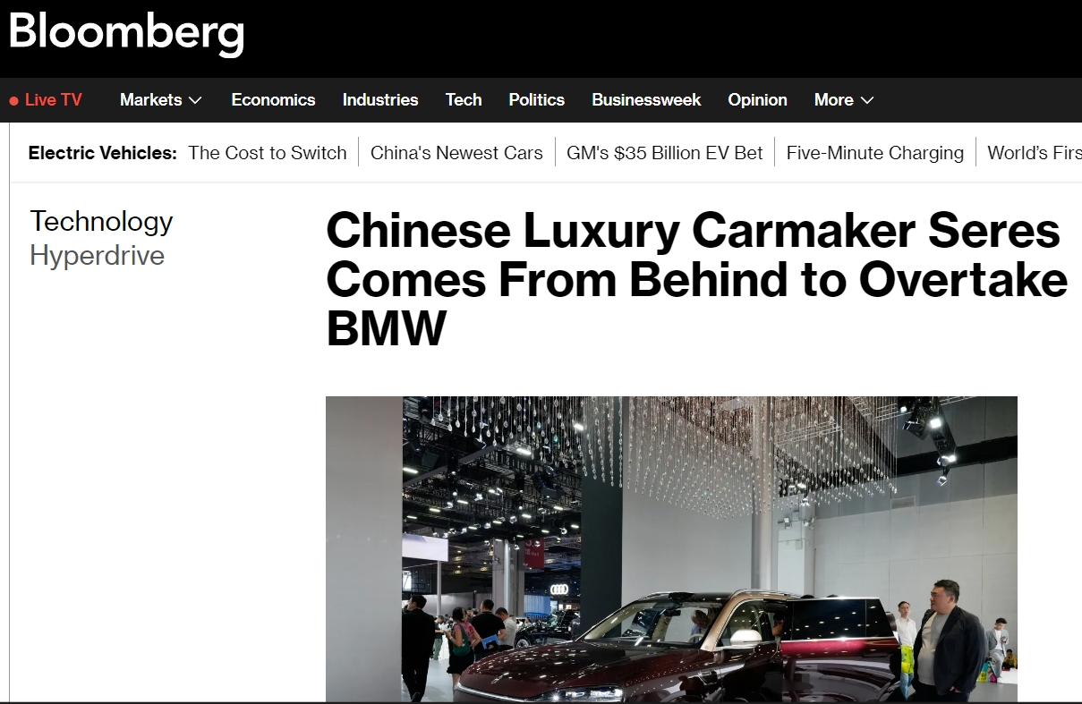Open The Cost to Switch article
The image size is (1082, 704).
pos(268,153)
